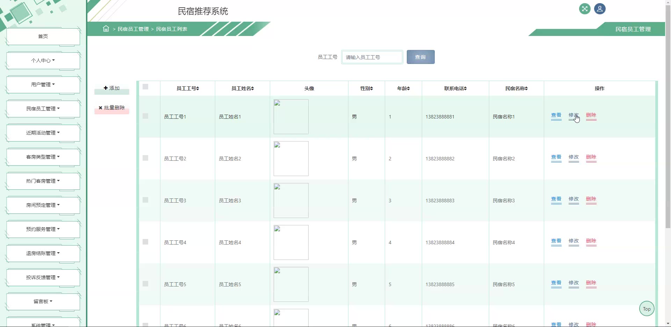Sort by 性别 column arrows
Image resolution: width=671 pixels, height=327 pixels.
(371, 88)
